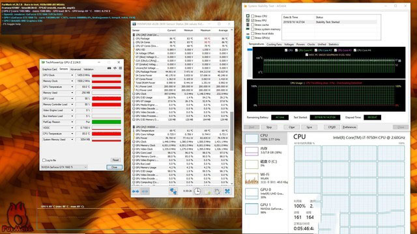This screenshot has width=417, height=234.
Task: Click GPU Load red bar graph in GPU-Z
Action: 106,99
